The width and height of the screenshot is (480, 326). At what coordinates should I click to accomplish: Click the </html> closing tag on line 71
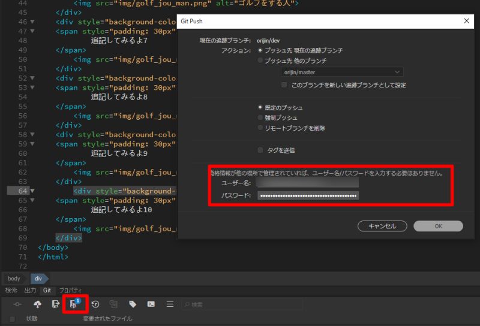tap(53, 257)
